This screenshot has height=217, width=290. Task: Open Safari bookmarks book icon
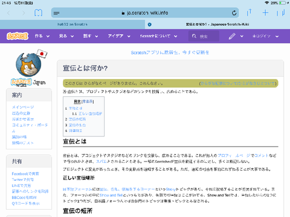tap(38, 13)
